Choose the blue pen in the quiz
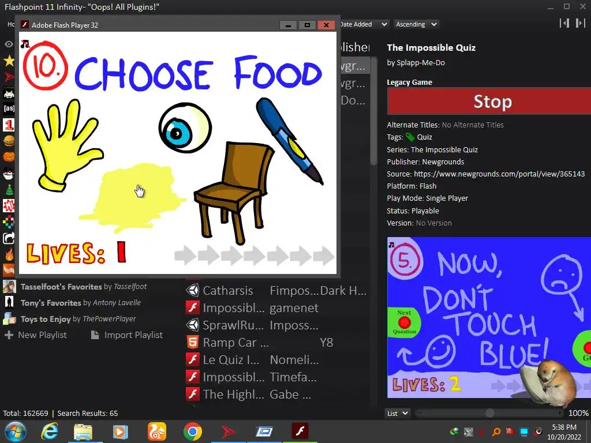Screen dimensions: 591x443 290,141
